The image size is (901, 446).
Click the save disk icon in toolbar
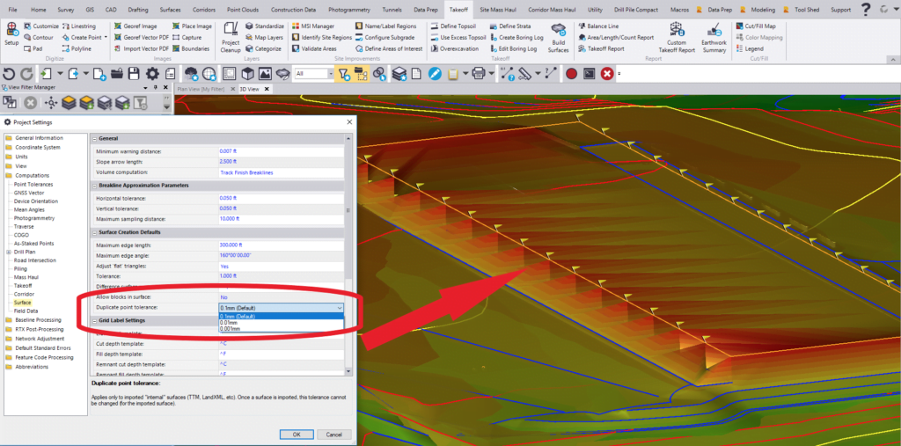[x=135, y=74]
